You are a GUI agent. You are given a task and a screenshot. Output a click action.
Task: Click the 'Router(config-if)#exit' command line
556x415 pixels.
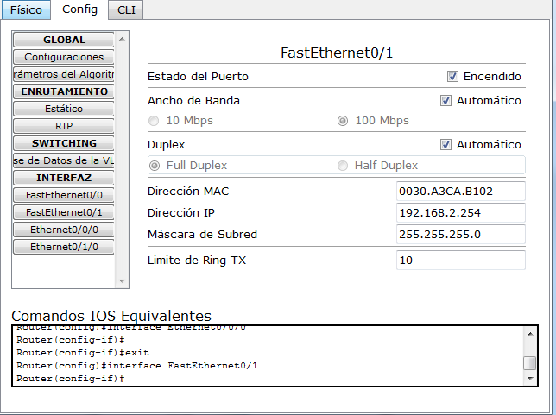point(83,353)
